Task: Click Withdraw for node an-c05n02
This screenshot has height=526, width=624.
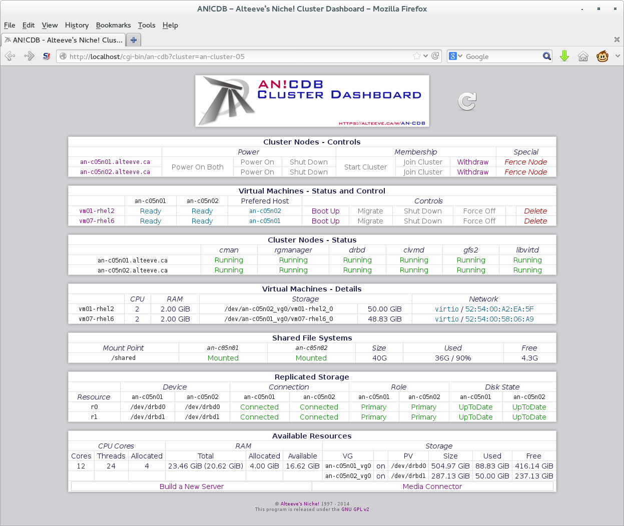Action: click(473, 172)
